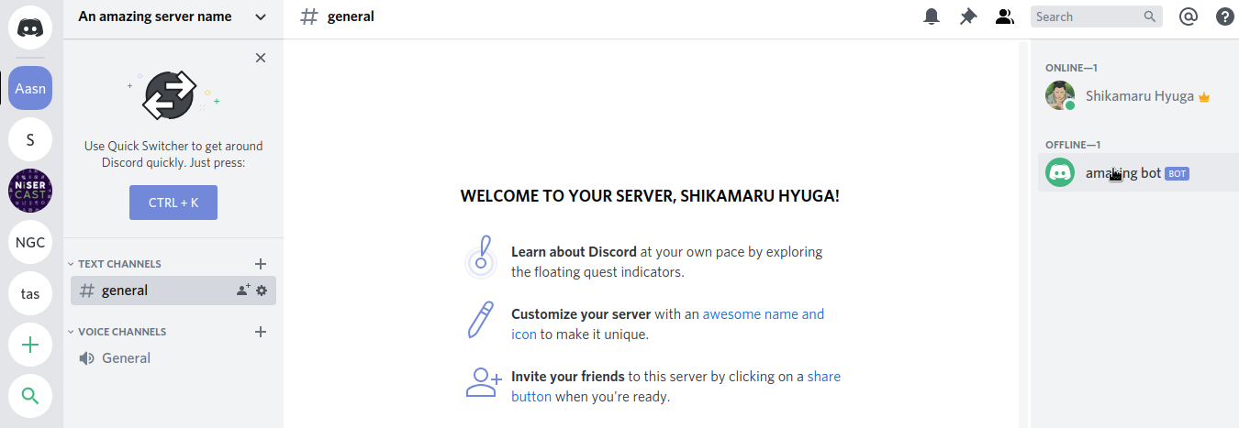Click the CTRL + K button
This screenshot has width=1239, height=428.
(173, 203)
